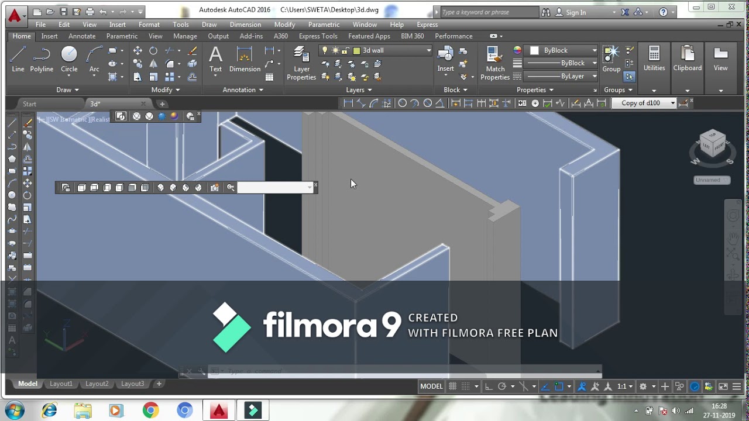Toggle hardware acceleration blue circle icon
This screenshot has width=749, height=421.
(x=695, y=387)
